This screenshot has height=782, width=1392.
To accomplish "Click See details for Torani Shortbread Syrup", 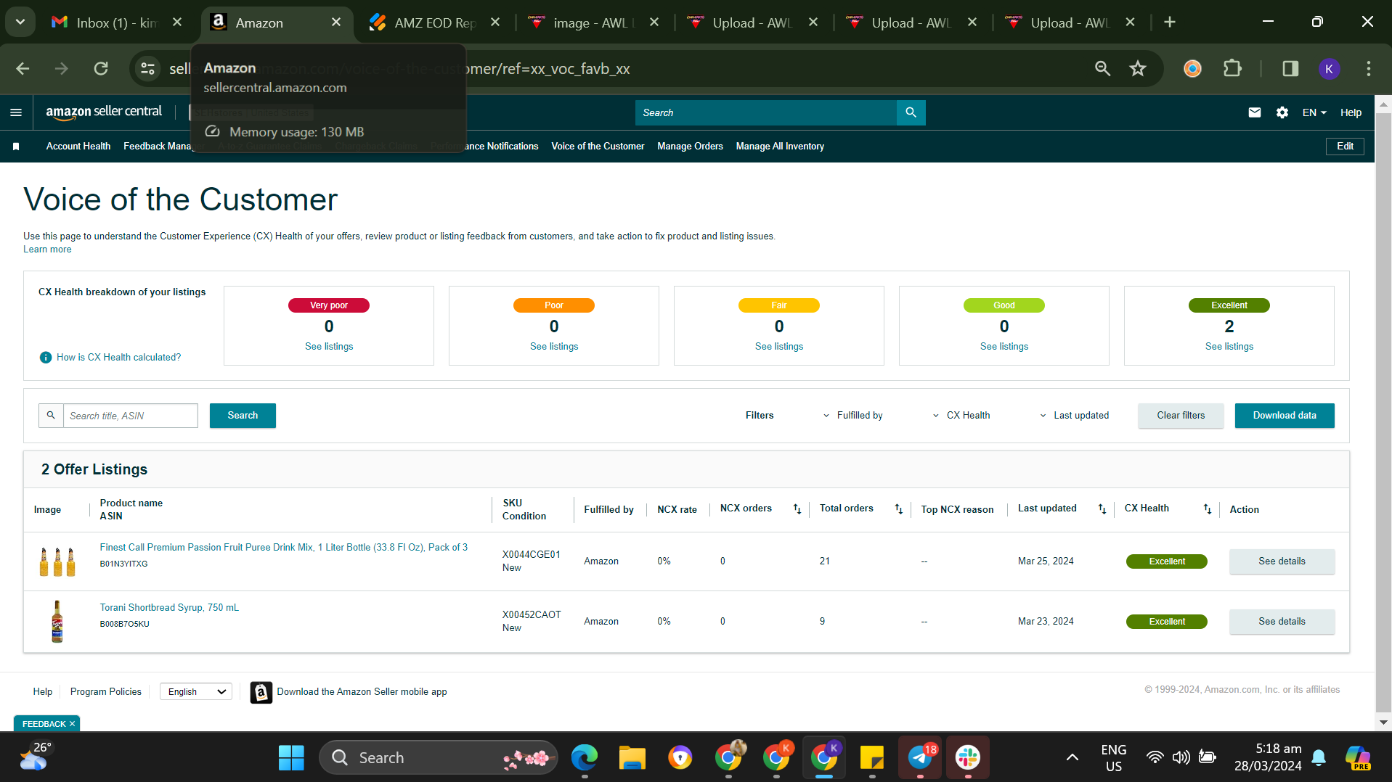I will (1282, 622).
